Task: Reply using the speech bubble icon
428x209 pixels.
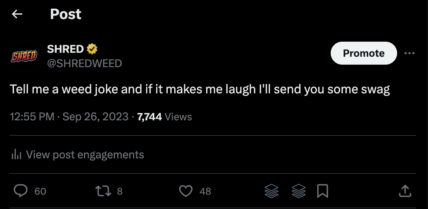Action: coord(21,191)
